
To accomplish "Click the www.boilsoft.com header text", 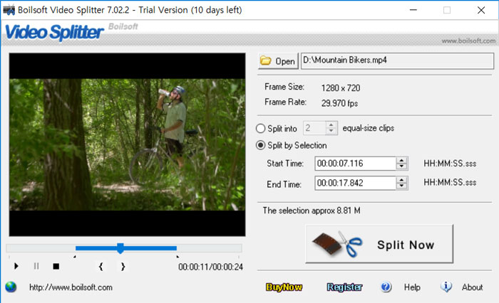I will pos(468,41).
